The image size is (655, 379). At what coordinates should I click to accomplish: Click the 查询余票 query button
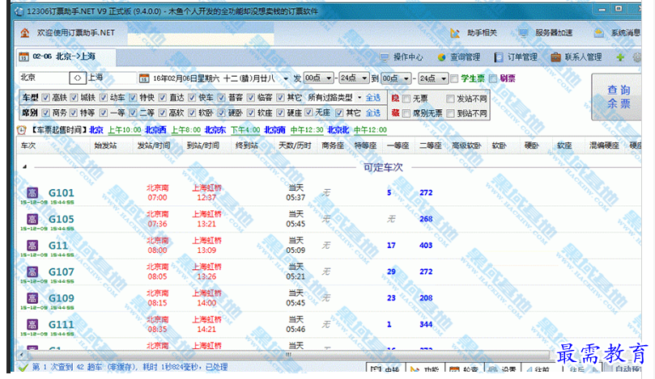[618, 97]
